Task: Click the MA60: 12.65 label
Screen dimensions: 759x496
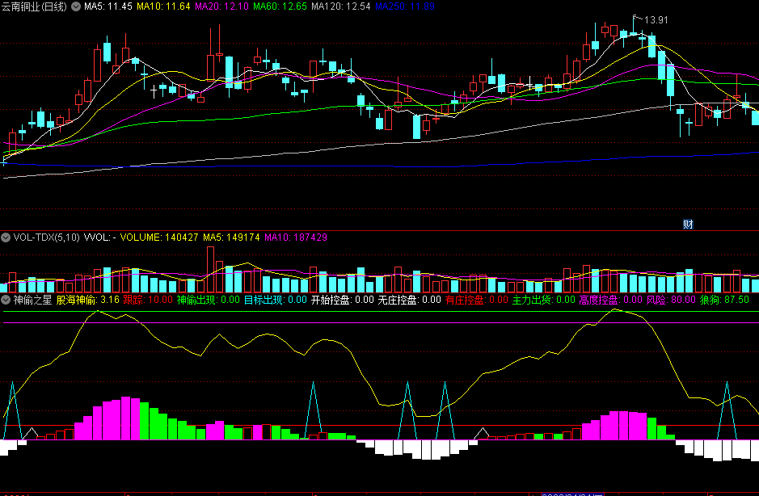Action: coord(280,6)
